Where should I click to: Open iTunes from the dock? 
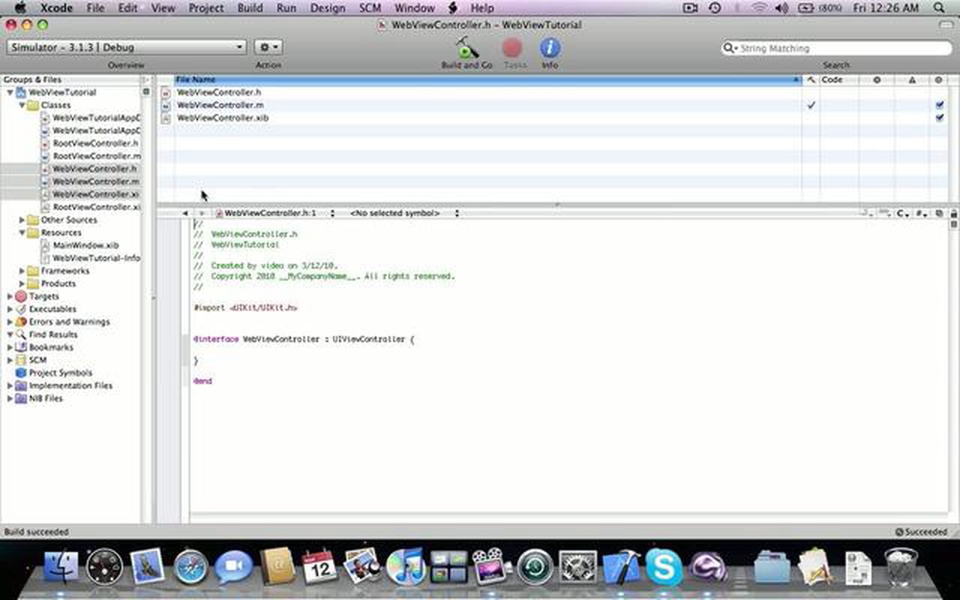(406, 566)
